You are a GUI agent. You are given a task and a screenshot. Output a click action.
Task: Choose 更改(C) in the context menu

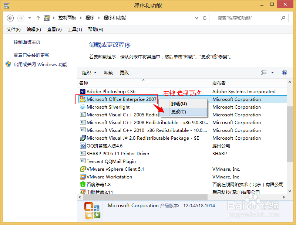(x=183, y=112)
